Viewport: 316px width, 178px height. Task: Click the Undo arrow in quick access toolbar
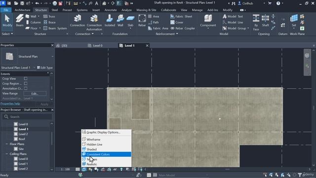tap(37, 3)
